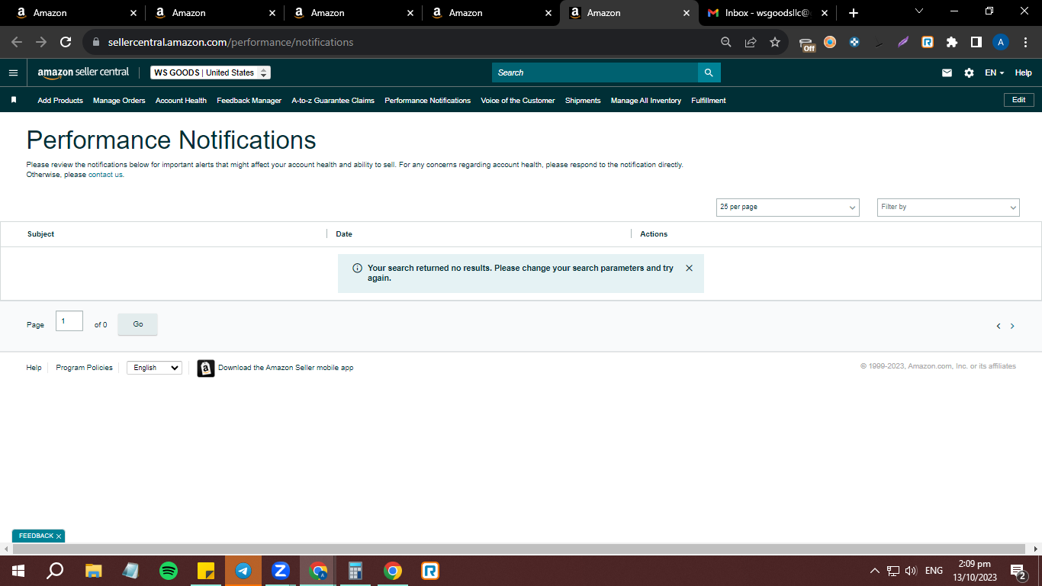The image size is (1042, 586).
Task: Share this page from the address bar
Action: coord(751,42)
